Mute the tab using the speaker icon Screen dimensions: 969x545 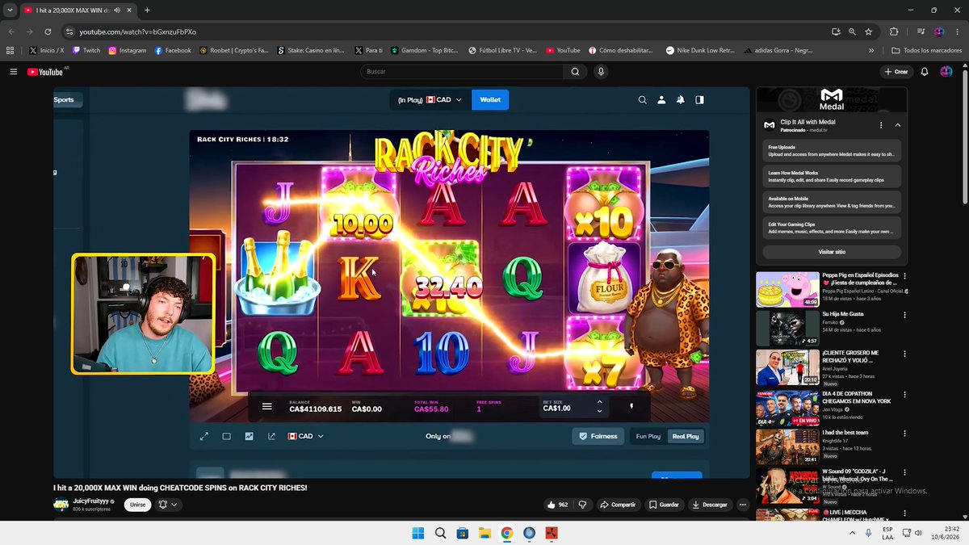coord(118,10)
